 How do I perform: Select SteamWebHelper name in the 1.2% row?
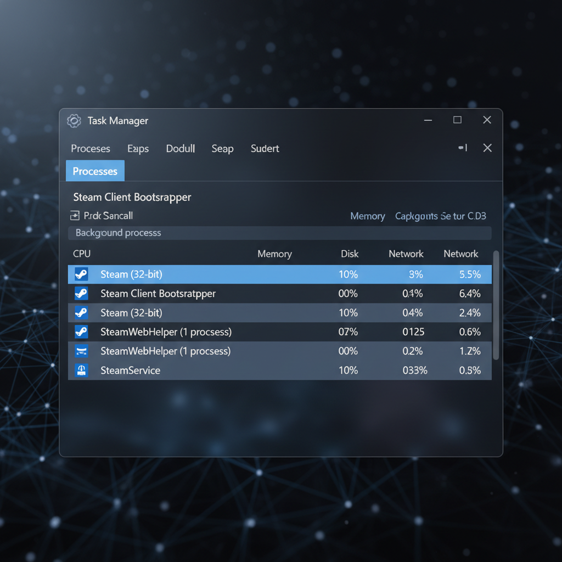tap(166, 351)
